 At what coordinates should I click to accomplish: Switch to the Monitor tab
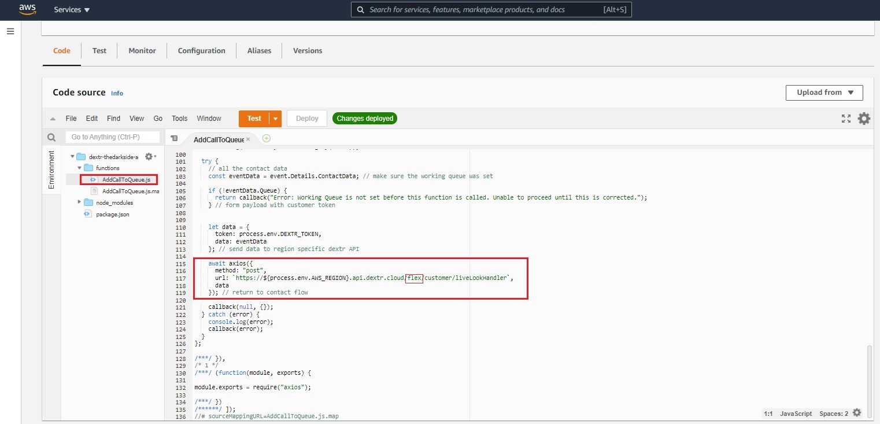[x=142, y=51]
